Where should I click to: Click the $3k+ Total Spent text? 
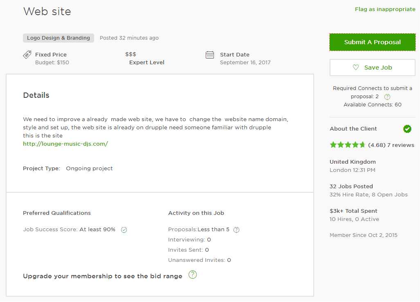353,211
